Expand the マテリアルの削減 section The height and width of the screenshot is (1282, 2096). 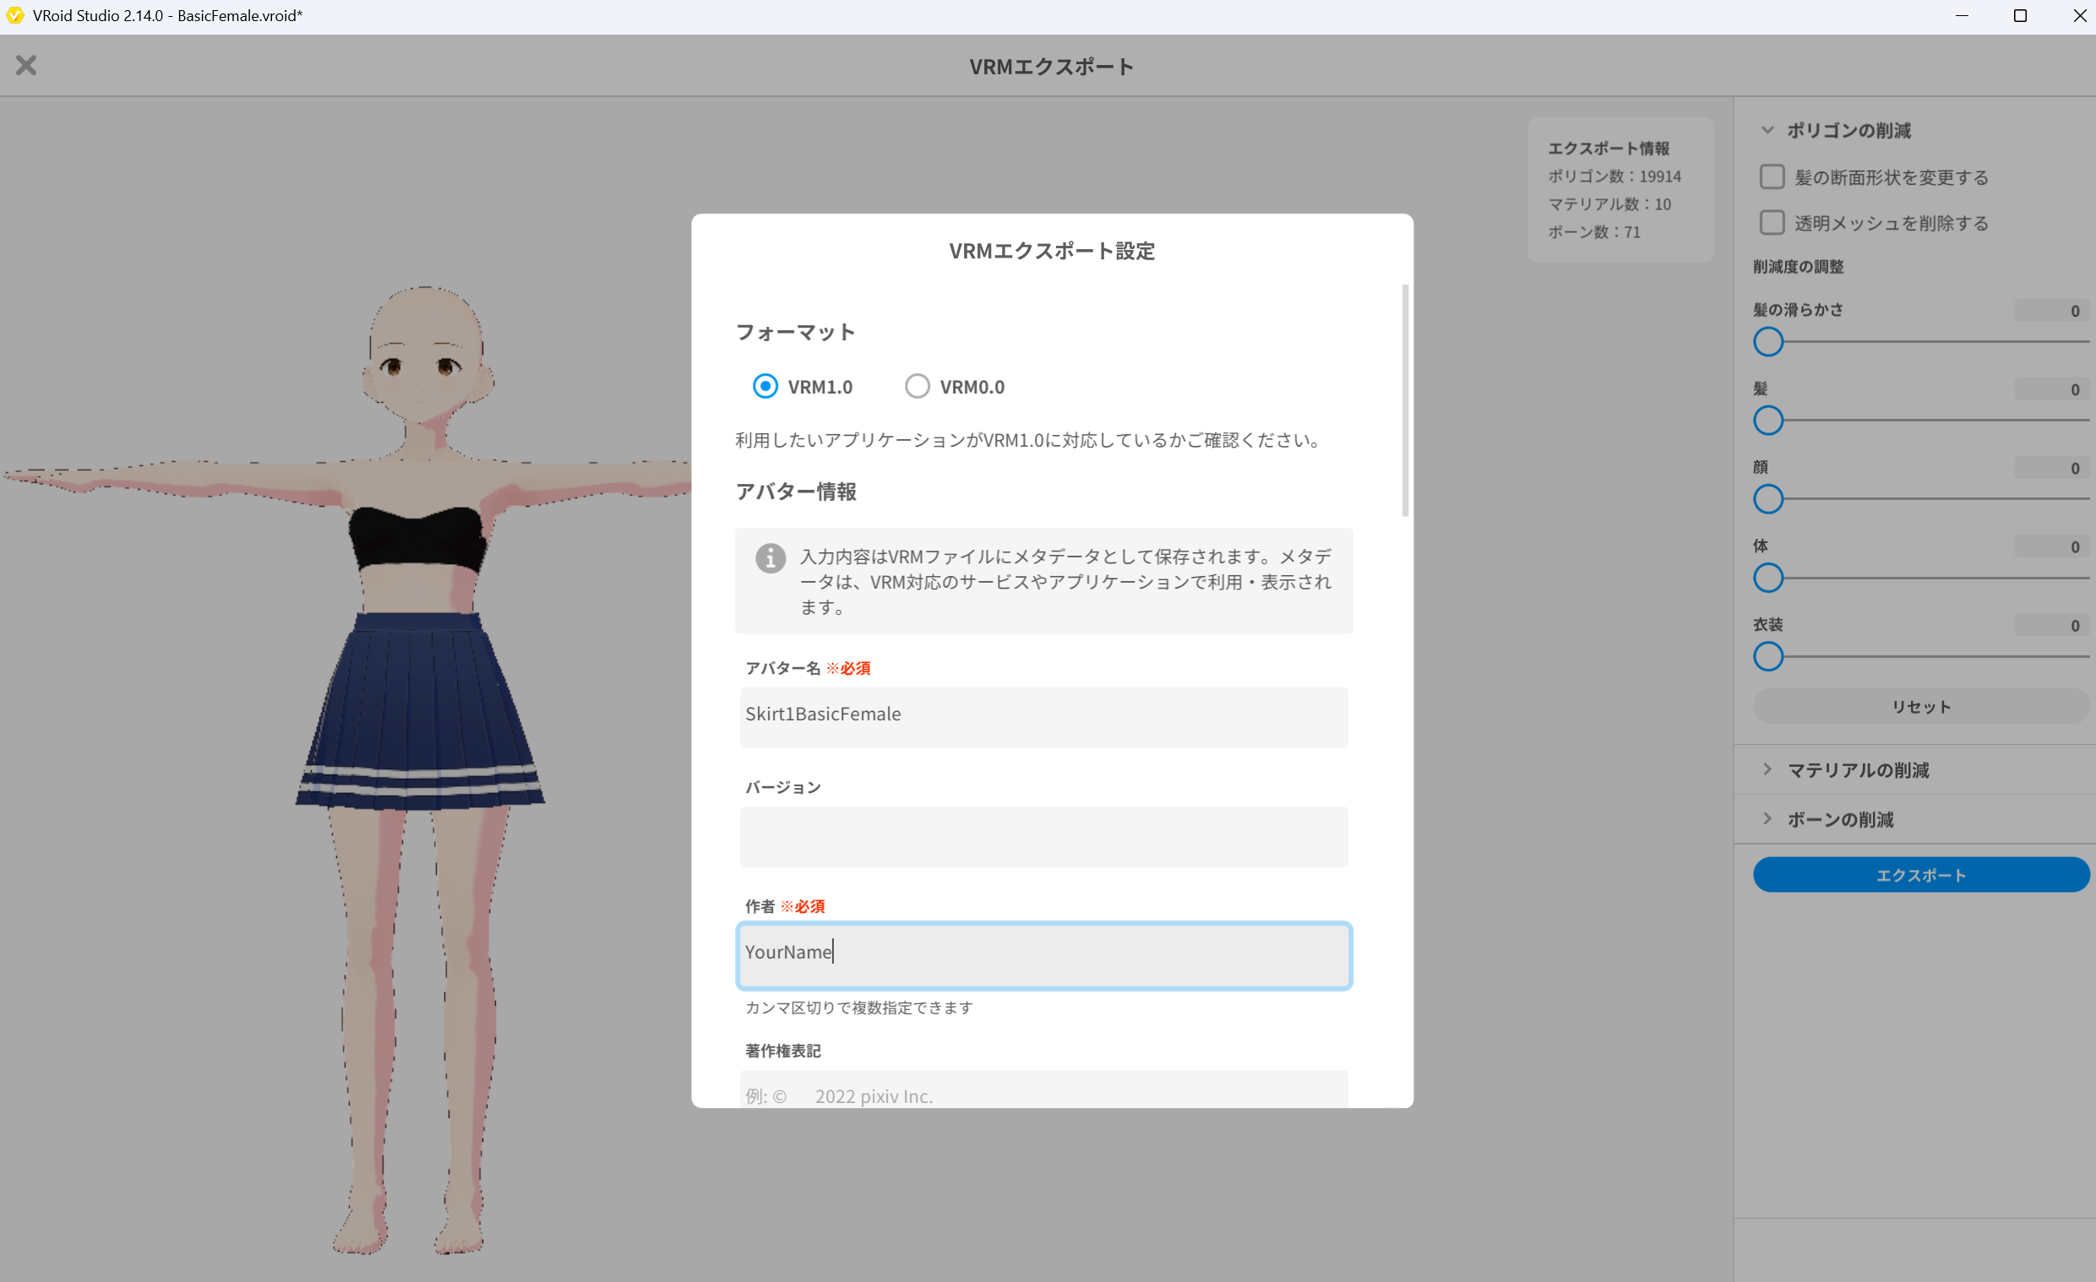(x=1767, y=769)
